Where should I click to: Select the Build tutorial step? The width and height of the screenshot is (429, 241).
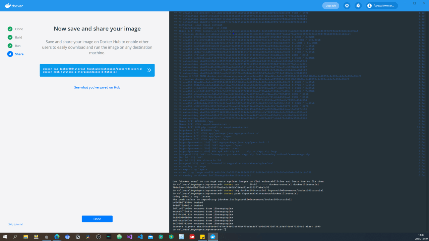click(18, 37)
